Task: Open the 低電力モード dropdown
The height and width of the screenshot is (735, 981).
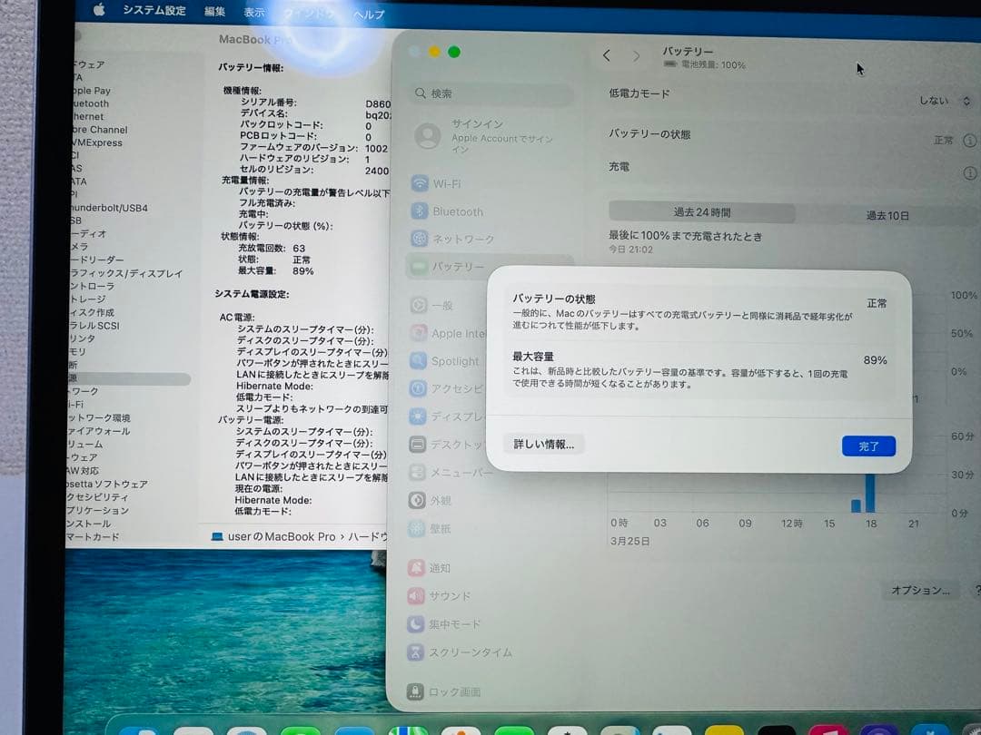Action: tap(944, 101)
